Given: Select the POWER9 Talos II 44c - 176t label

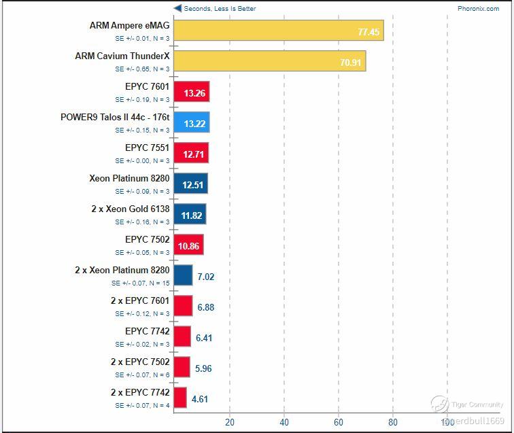Looking at the screenshot, I should pyautogui.click(x=115, y=117).
